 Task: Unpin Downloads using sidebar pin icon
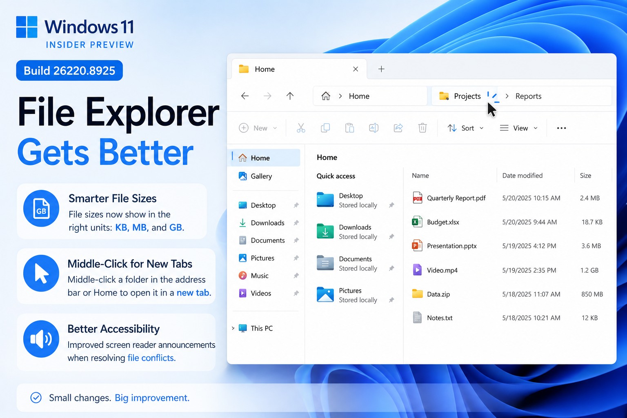click(296, 223)
